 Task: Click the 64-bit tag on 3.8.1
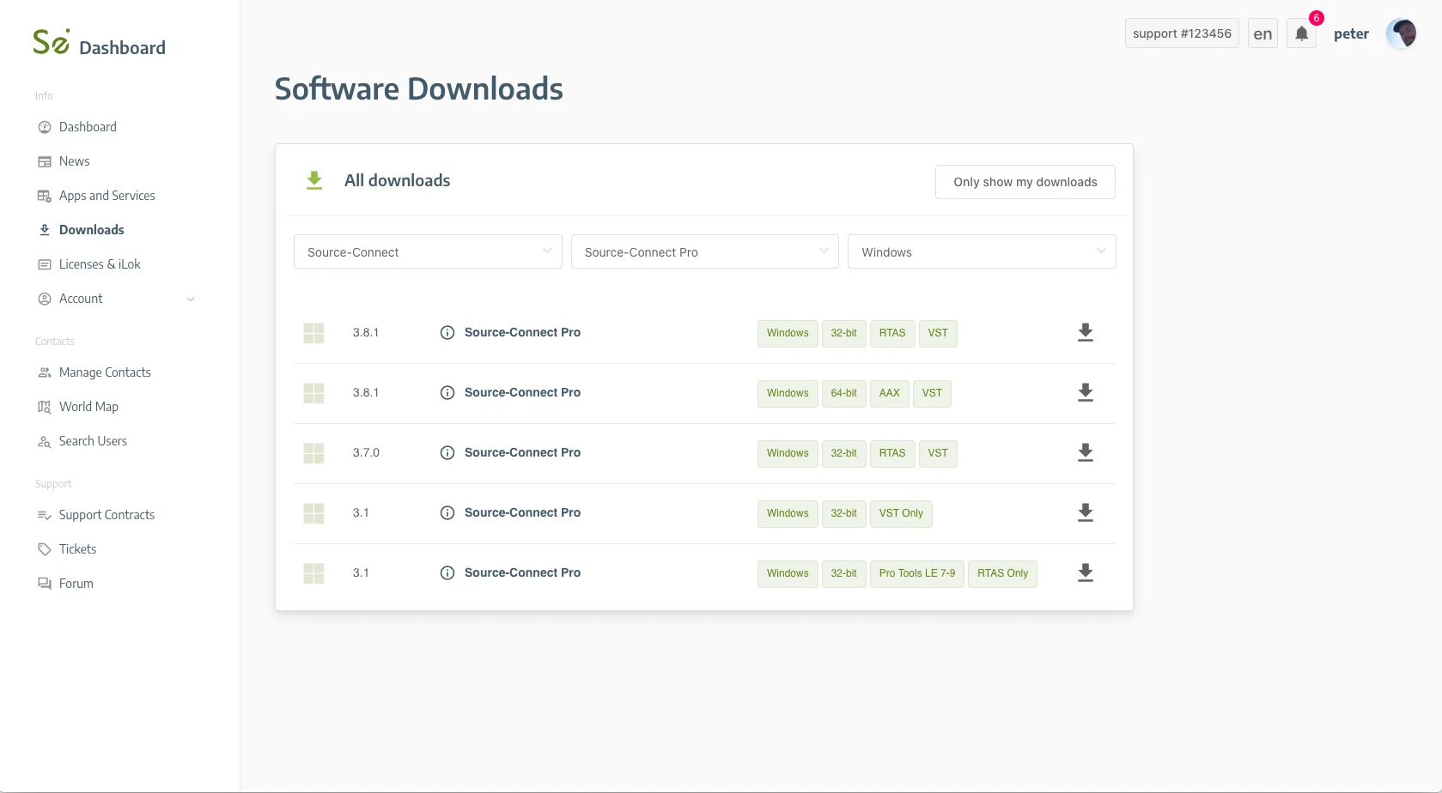[x=843, y=393]
